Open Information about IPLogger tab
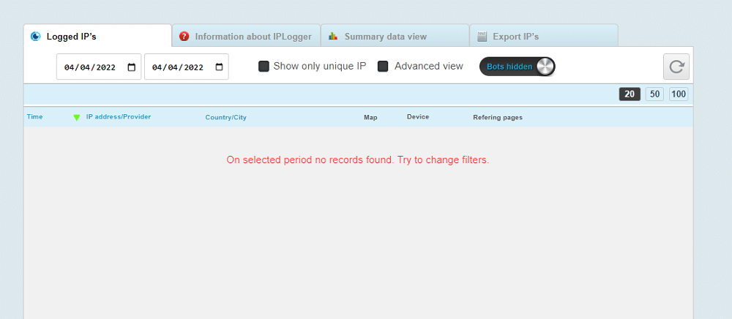This screenshot has height=319, width=732. (x=246, y=36)
